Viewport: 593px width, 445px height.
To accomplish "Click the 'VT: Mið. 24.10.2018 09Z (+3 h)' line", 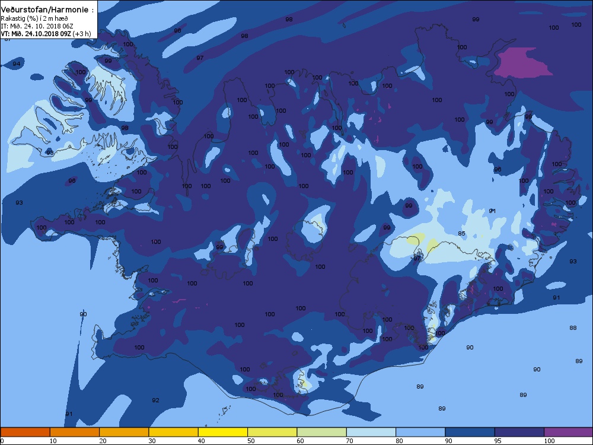I will coord(46,34).
